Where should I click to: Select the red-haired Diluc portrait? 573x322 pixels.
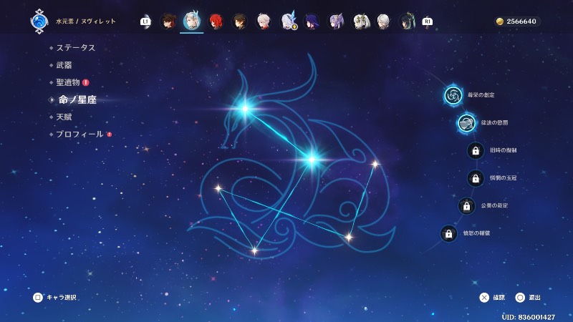[216, 21]
